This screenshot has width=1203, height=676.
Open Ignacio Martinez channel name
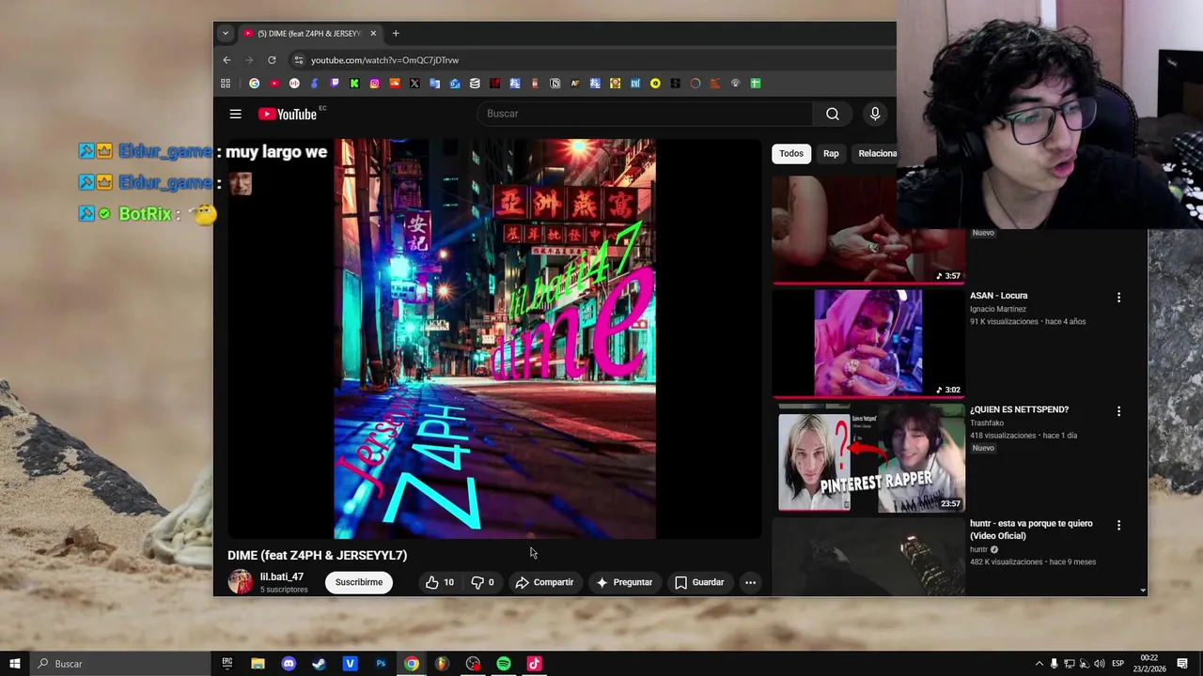998,309
